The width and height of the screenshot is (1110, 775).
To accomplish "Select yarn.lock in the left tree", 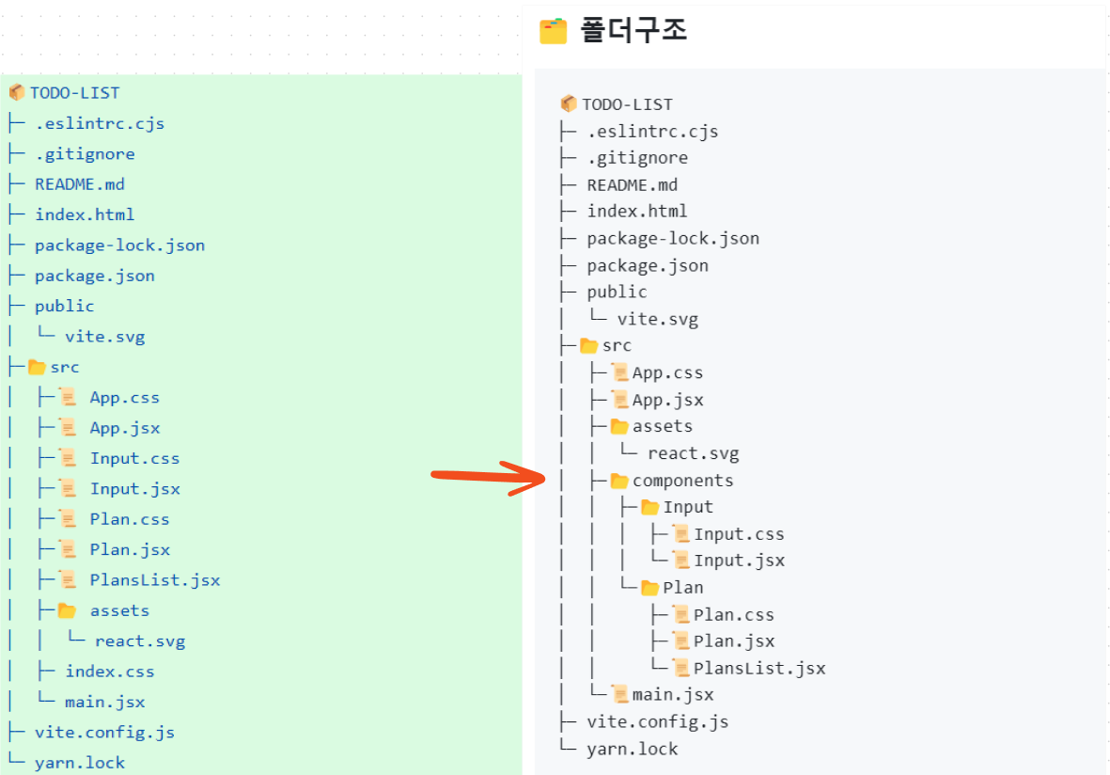I will point(80,762).
